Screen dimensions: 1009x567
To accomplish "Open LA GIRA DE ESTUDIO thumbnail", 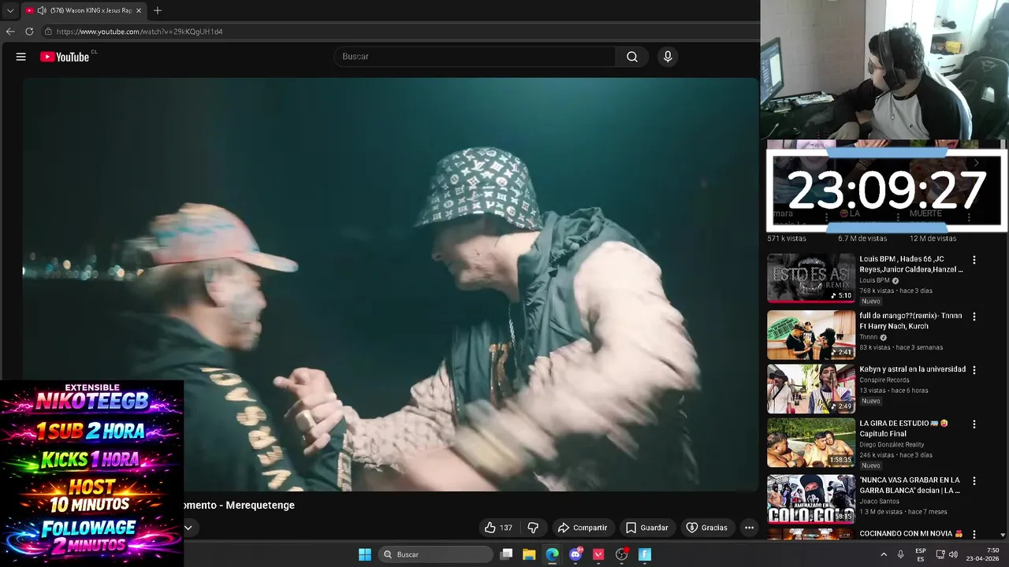I will tap(811, 442).
